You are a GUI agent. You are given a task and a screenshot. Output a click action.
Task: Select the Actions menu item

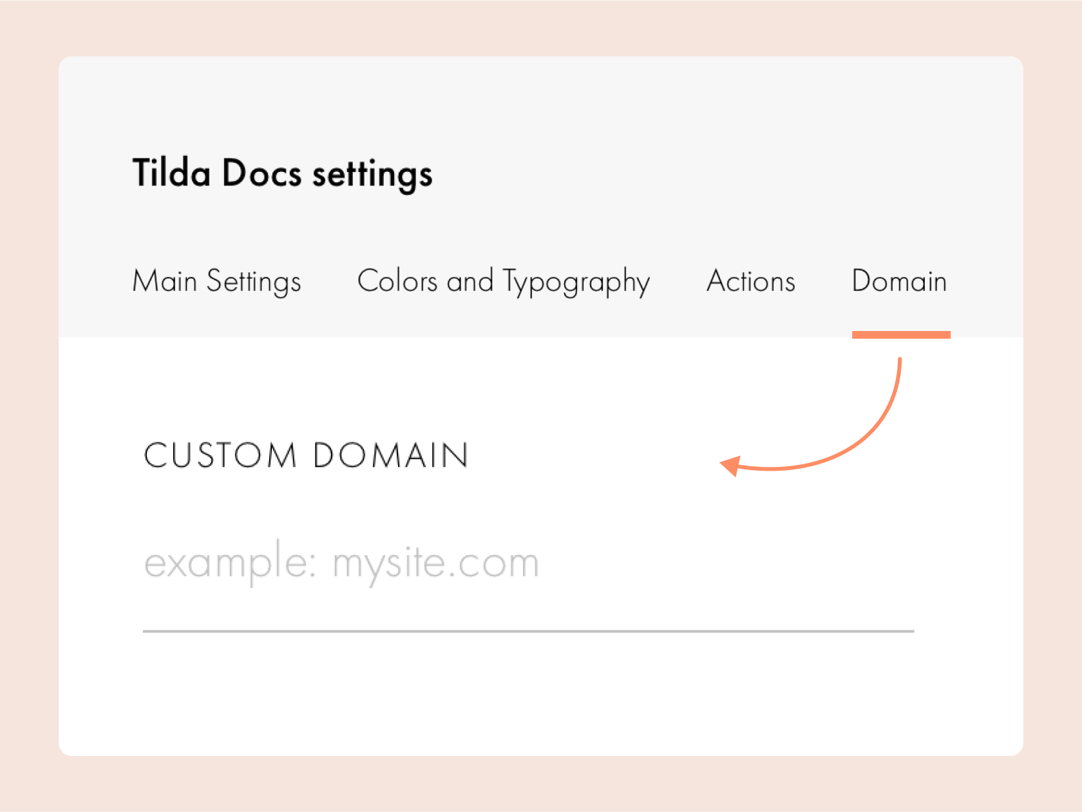pyautogui.click(x=750, y=281)
